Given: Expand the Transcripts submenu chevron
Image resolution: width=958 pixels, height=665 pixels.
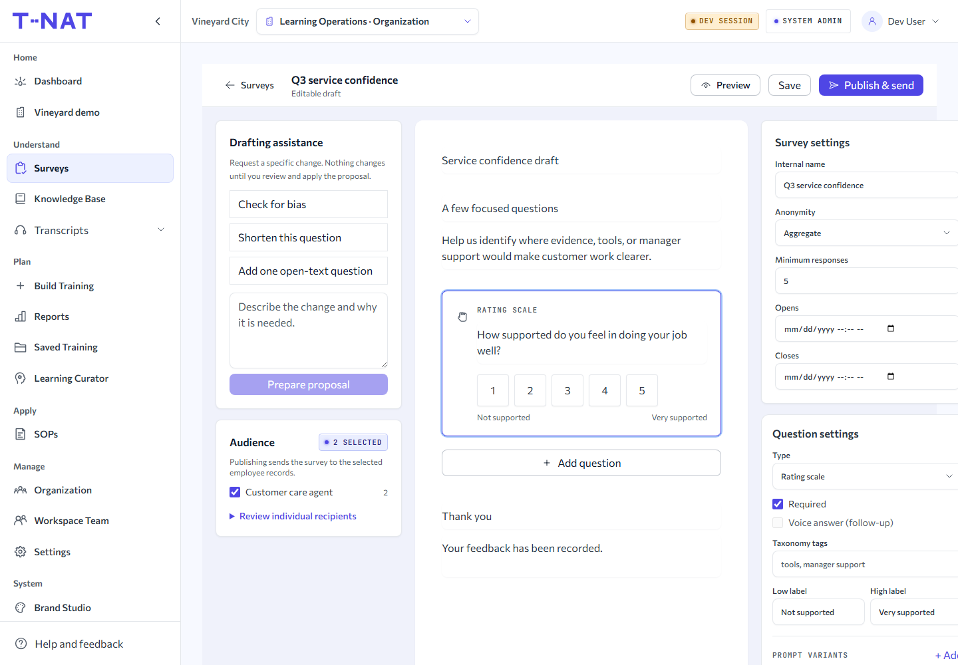Looking at the screenshot, I should [161, 230].
